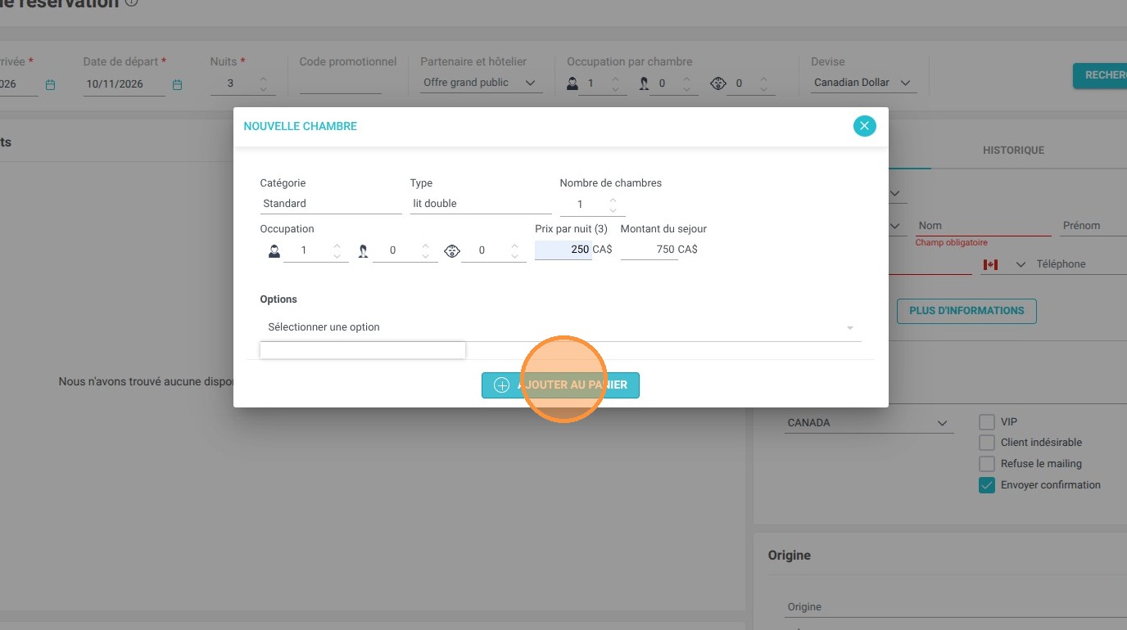Click the plus icon on Ajouter au panier

point(502,385)
